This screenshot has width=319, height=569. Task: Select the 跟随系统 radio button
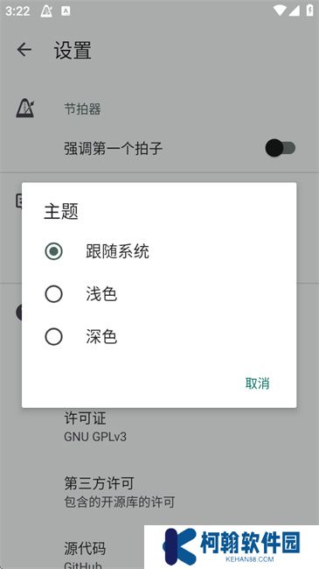tap(53, 251)
